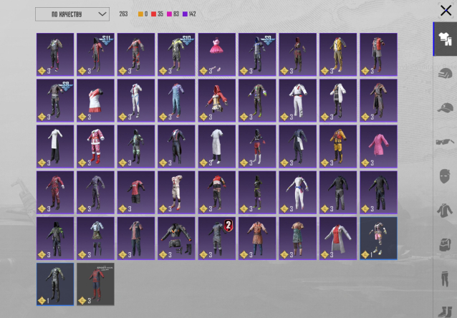Select the outfit with S10 season badge
This screenshot has width=457, height=318.
[176, 54]
